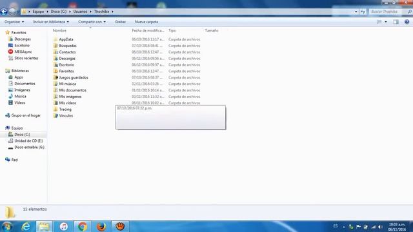Click Disco (C:) in the address breadcrumb
Screen dimensions: 413x232
point(59,12)
